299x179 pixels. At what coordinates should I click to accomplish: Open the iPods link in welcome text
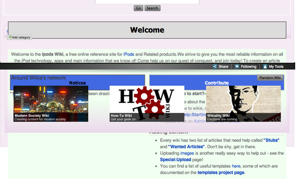[129, 54]
